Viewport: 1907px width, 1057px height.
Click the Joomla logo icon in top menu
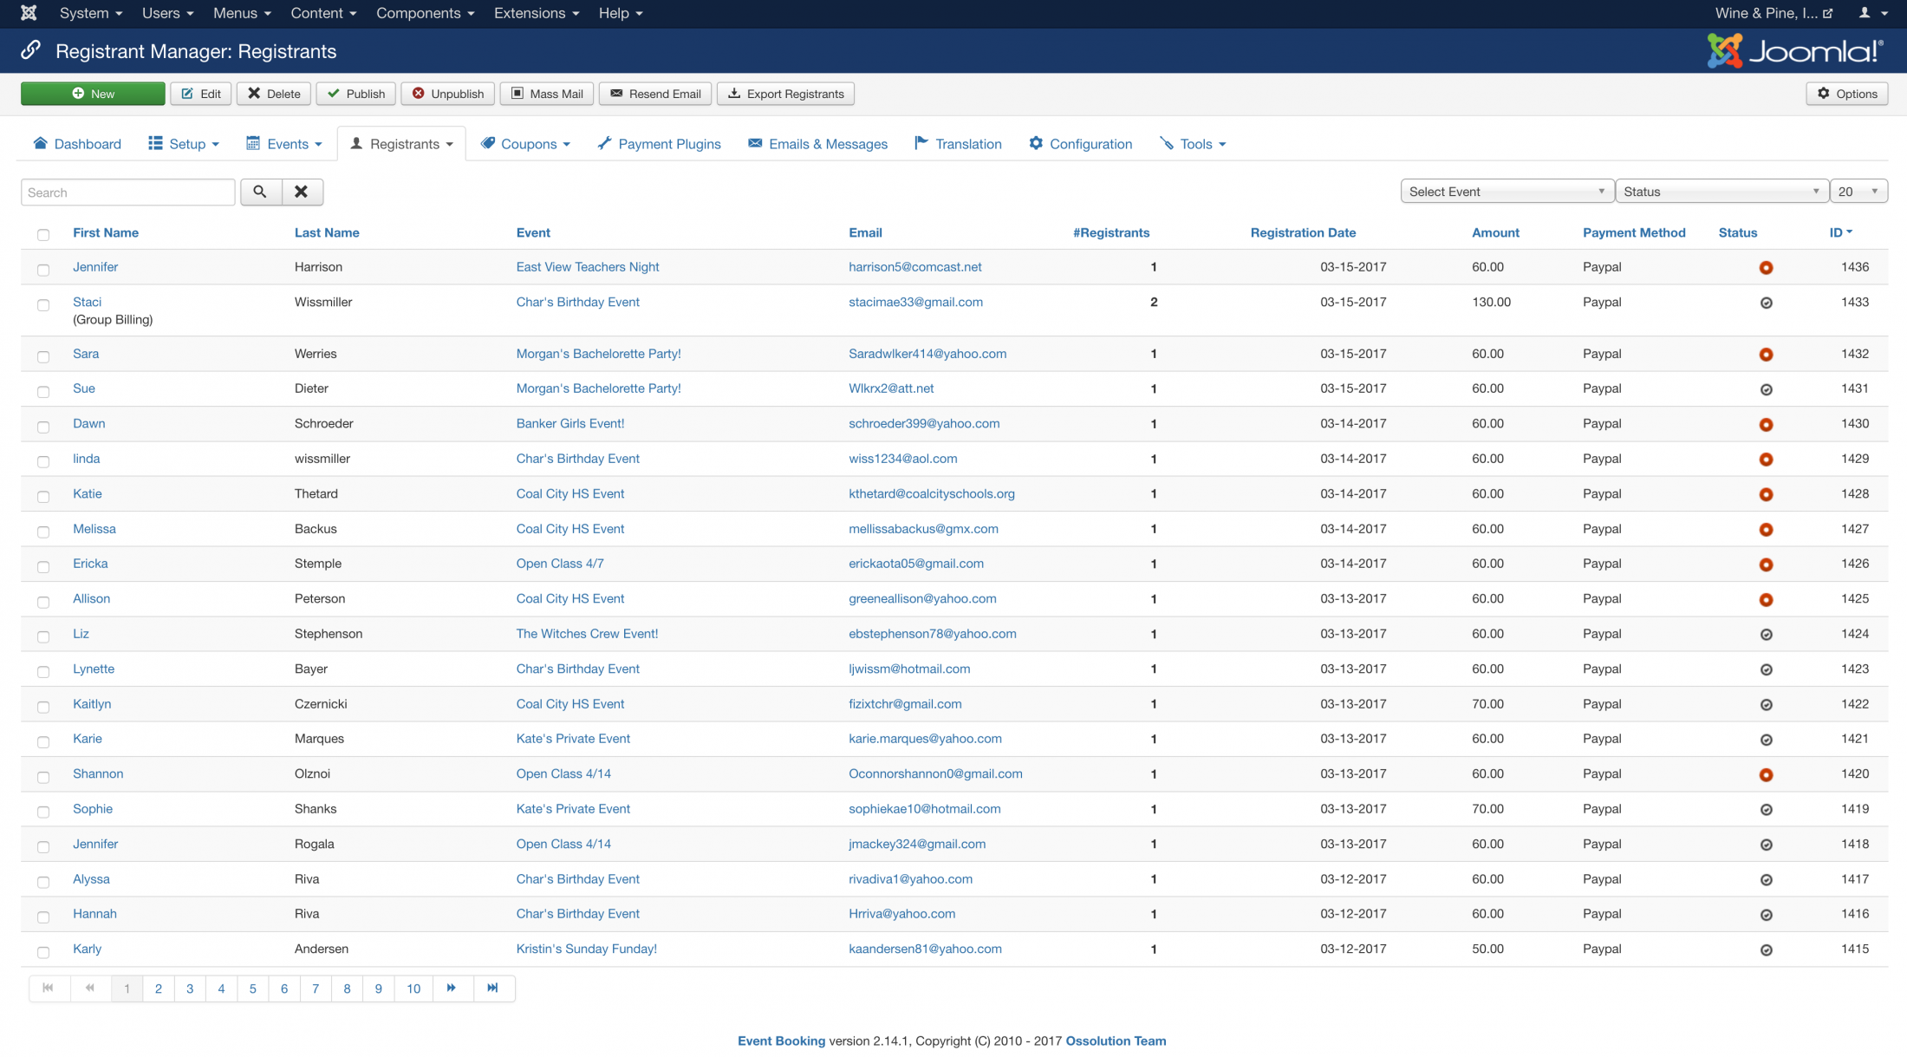pos(29,13)
